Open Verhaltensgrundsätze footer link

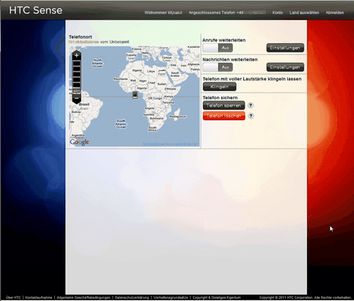(x=171, y=298)
